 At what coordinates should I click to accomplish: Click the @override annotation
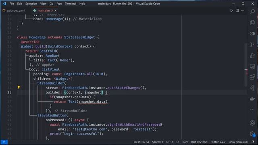(x=30, y=42)
